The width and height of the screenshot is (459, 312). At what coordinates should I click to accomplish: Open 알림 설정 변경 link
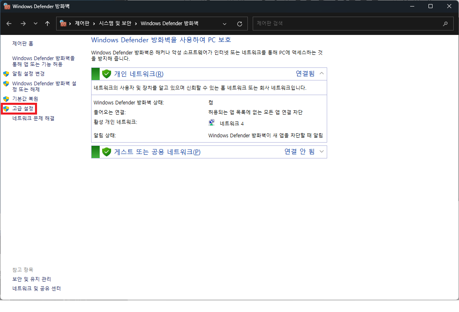[x=28, y=74]
